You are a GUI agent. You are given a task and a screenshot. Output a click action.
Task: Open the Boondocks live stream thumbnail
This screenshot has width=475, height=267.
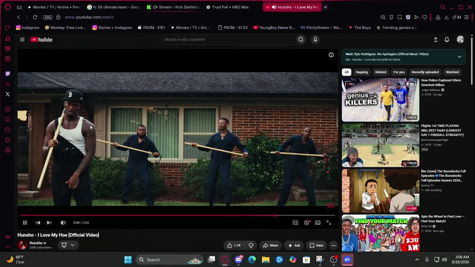(x=380, y=191)
